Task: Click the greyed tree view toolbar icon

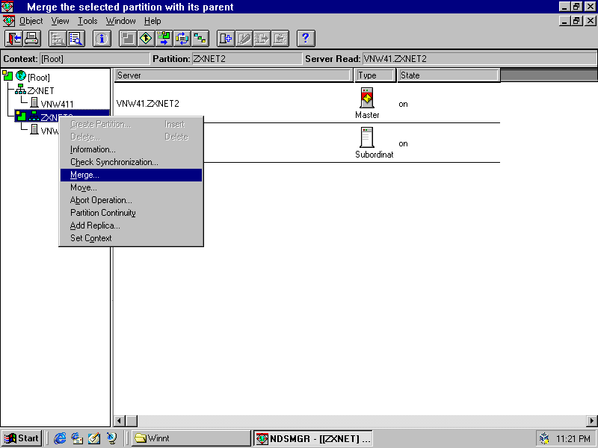Action: [x=58, y=39]
